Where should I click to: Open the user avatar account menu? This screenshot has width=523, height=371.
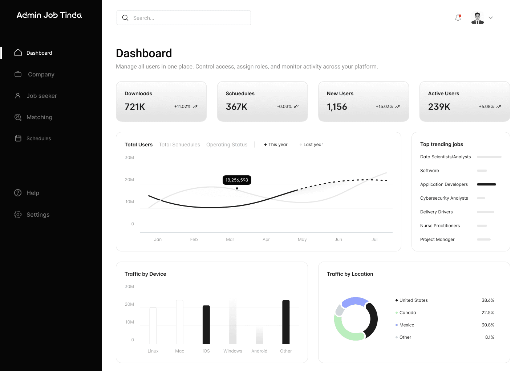pyautogui.click(x=477, y=18)
